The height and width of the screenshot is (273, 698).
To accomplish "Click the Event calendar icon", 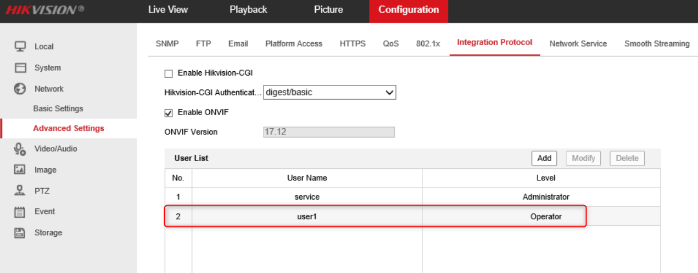I will pos(20,212).
